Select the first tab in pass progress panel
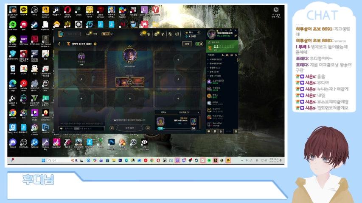362x203 pixels. [x=163, y=112]
